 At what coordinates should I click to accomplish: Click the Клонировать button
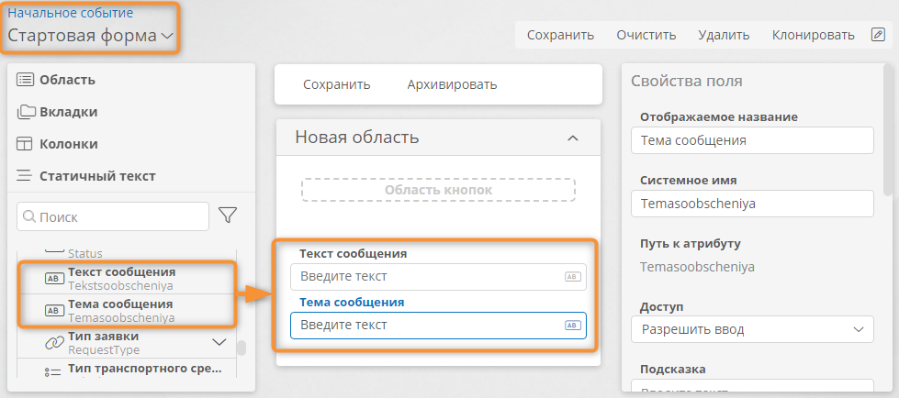813,35
